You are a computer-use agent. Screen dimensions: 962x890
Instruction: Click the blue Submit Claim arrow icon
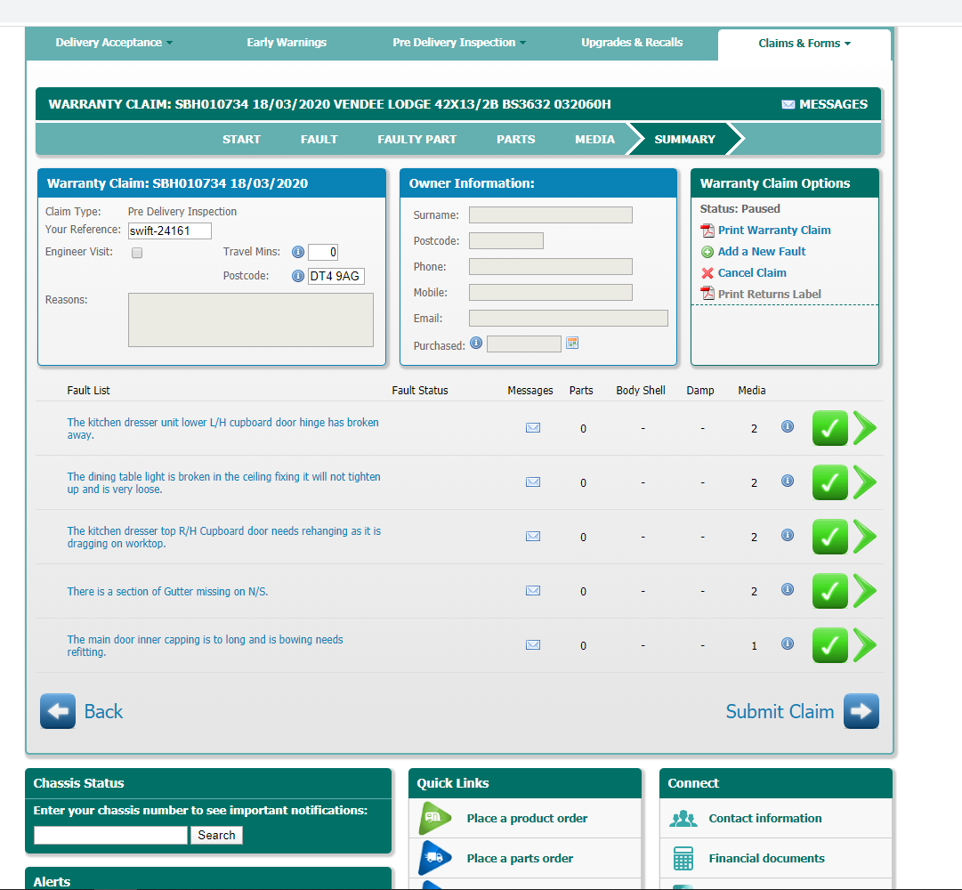tap(861, 711)
